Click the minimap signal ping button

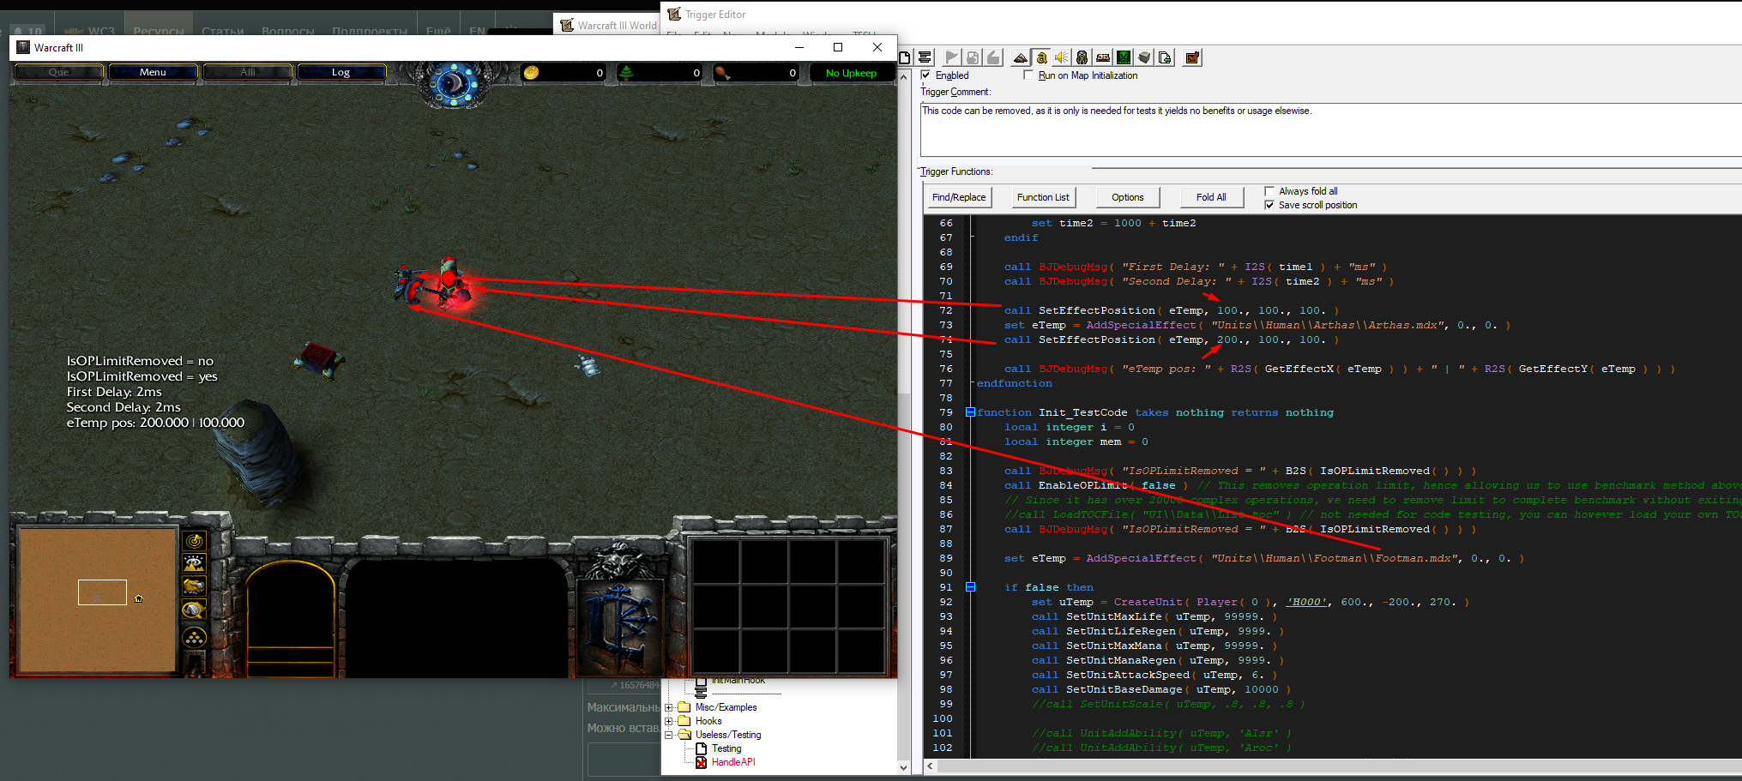[195, 541]
